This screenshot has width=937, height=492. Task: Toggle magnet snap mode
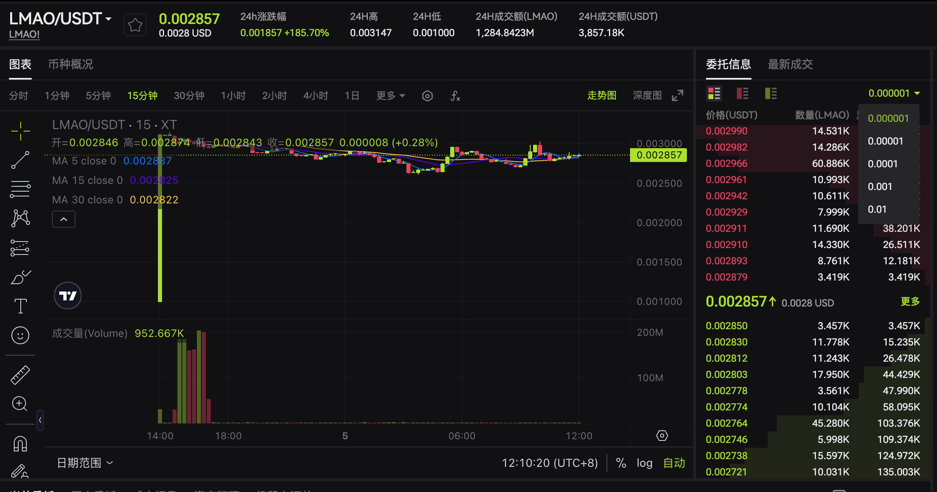click(x=20, y=443)
